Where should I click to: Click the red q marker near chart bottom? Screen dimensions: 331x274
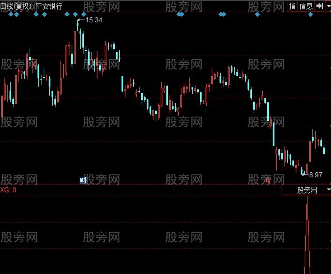tap(268, 181)
